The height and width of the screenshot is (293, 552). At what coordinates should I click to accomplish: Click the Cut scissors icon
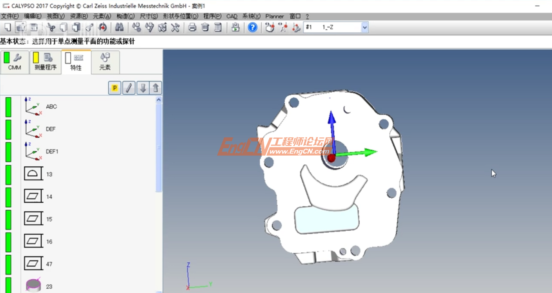click(51, 27)
